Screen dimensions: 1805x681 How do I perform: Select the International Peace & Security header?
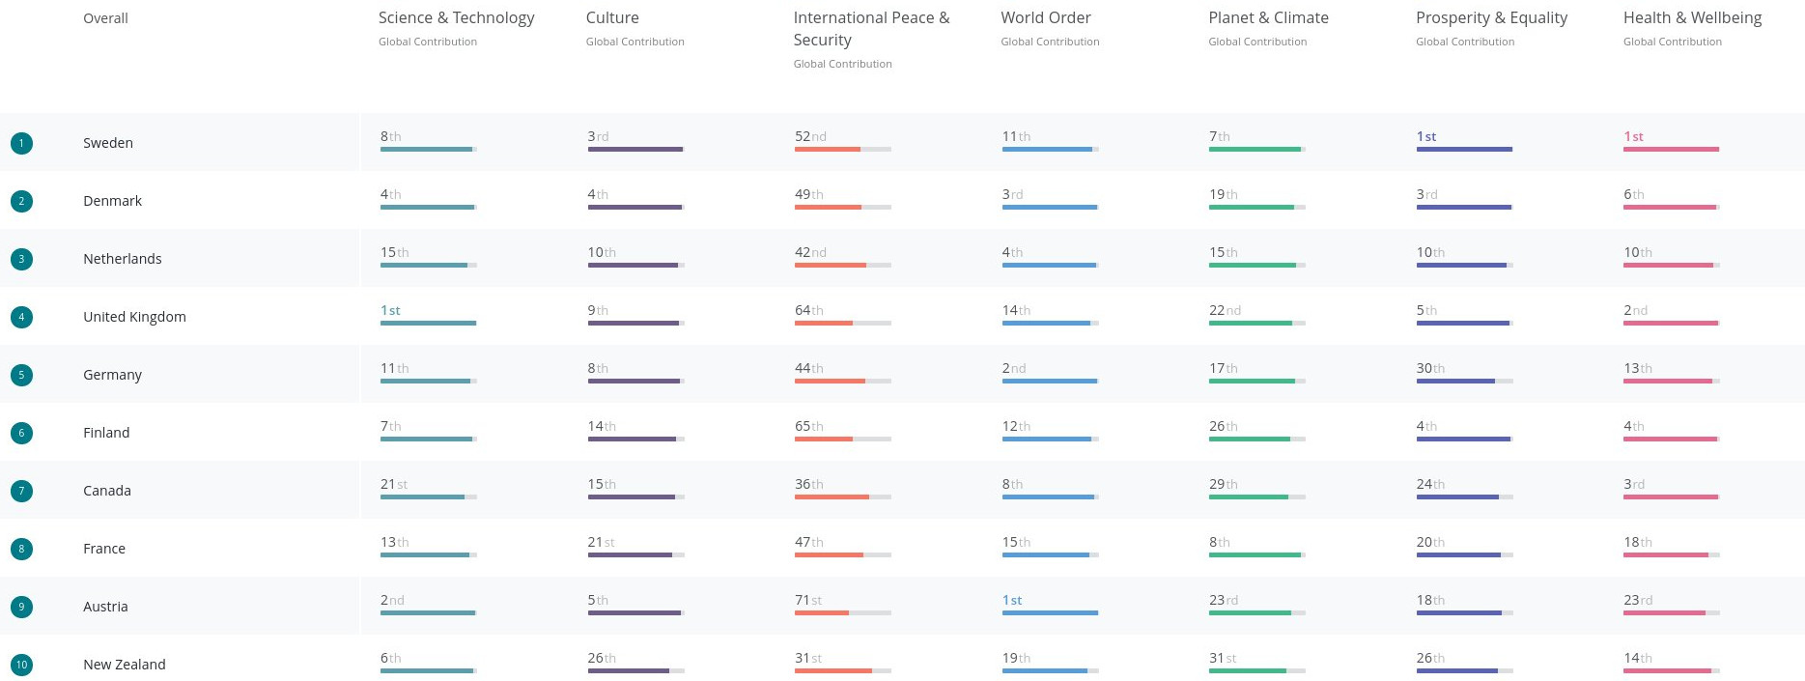[871, 29]
